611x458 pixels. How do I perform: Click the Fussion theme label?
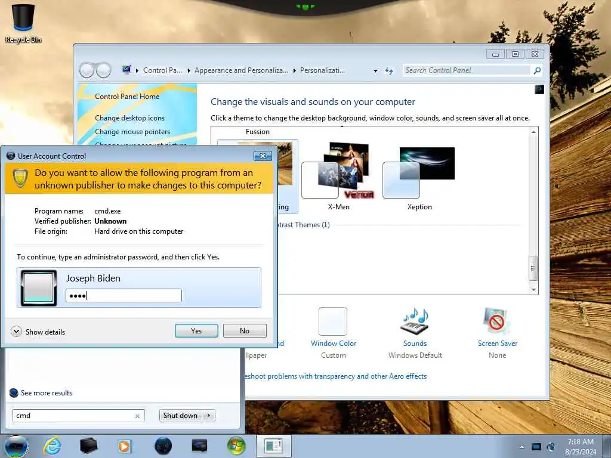[258, 132]
